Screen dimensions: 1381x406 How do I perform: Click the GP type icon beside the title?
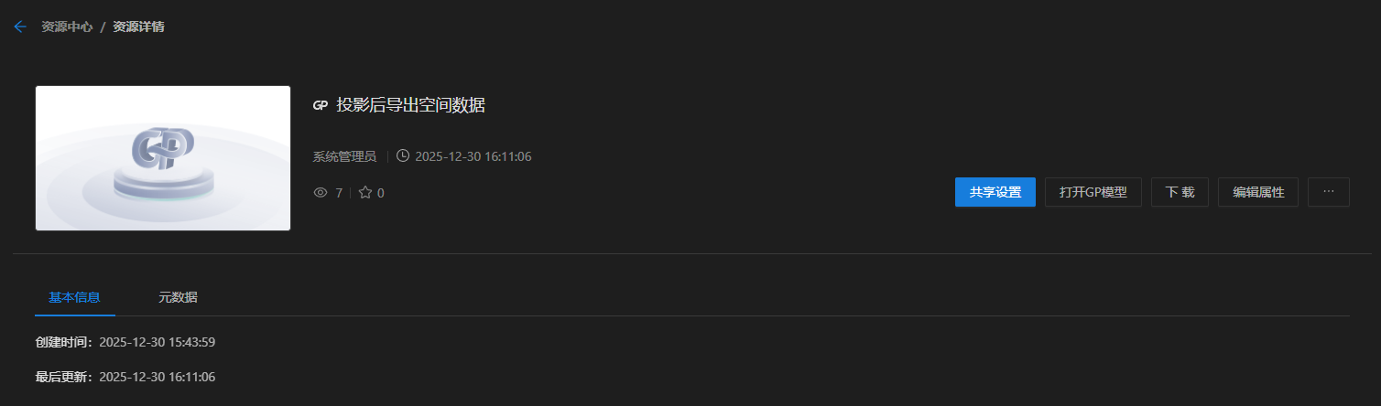[320, 106]
